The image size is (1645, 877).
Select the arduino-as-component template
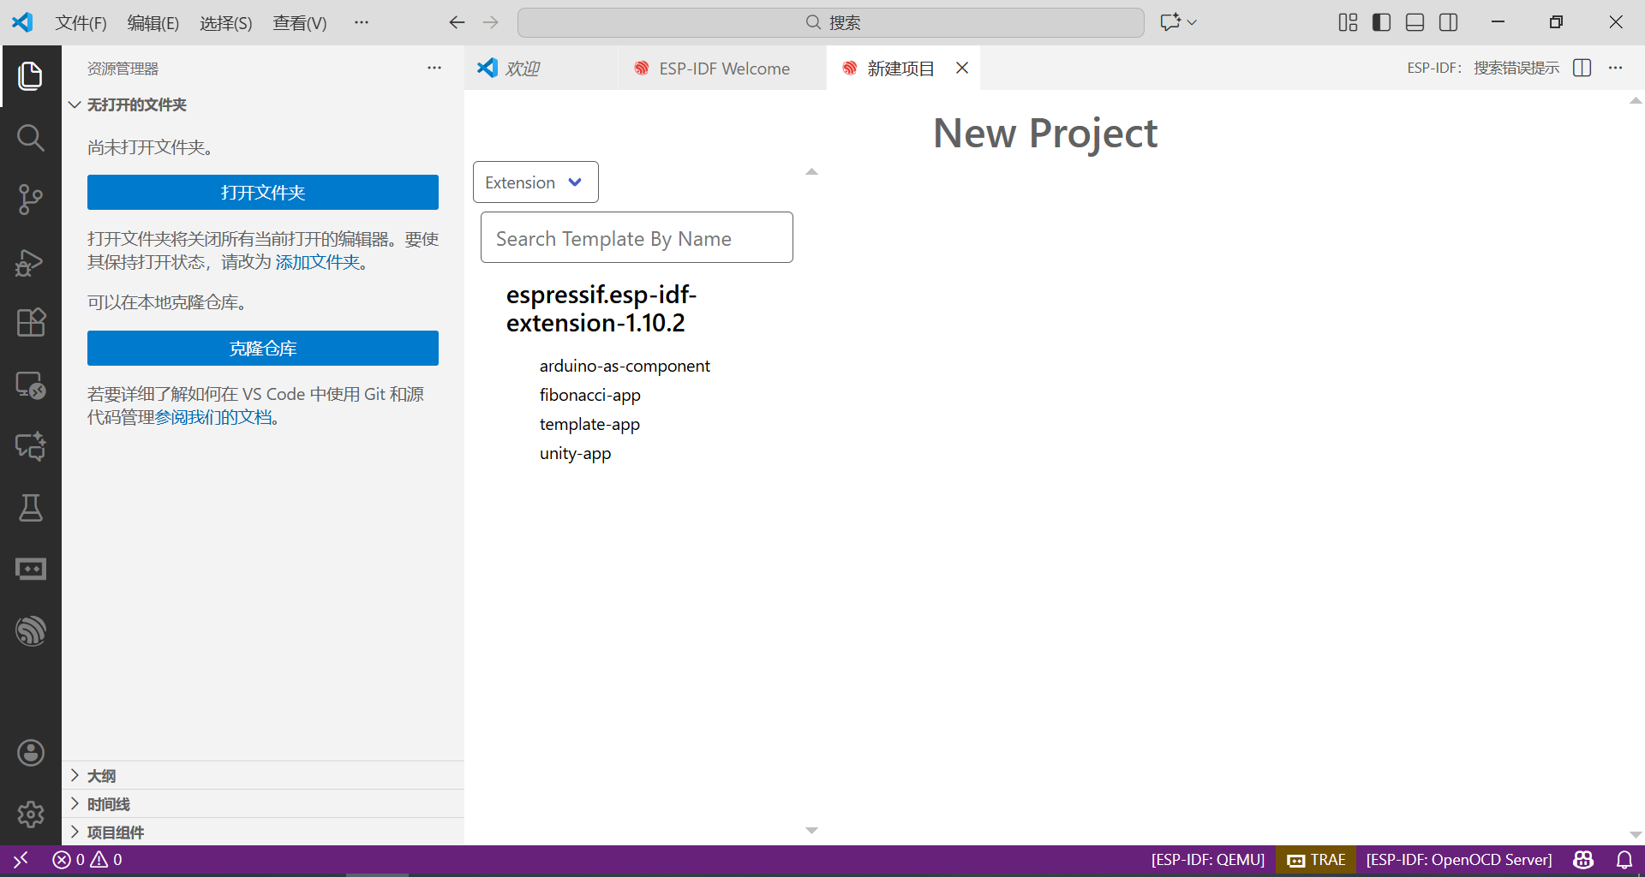(625, 366)
